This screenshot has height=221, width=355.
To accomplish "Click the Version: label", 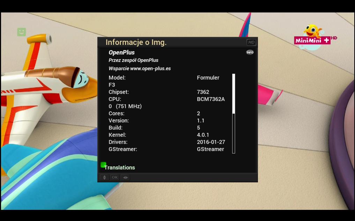I will tap(119, 120).
